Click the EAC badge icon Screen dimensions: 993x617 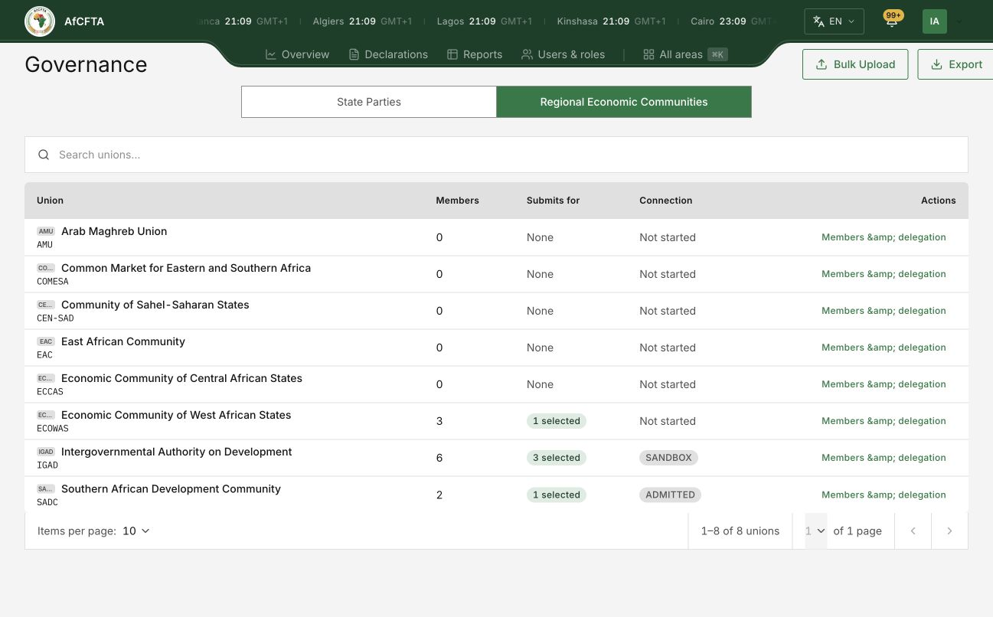(46, 341)
